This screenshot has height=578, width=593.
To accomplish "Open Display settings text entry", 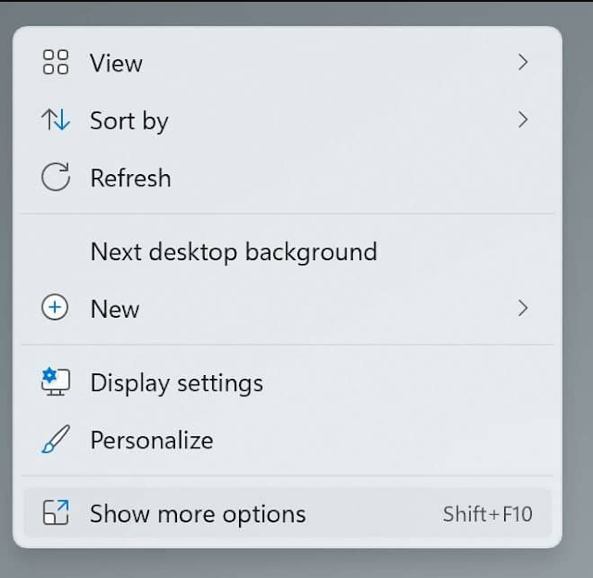I will pyautogui.click(x=177, y=383).
